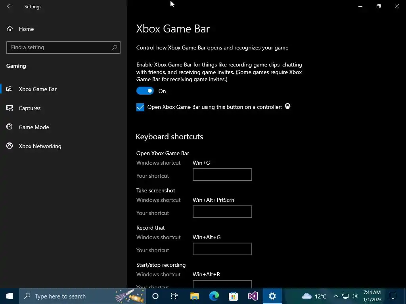Screen dimensions: 406x304
Task: Click the Win+Alt+PrtScrn shortcut text
Action: pos(213,200)
